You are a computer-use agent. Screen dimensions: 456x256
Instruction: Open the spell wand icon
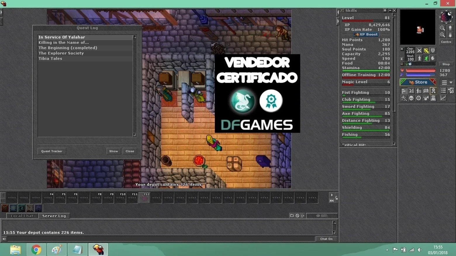[x=404, y=98]
